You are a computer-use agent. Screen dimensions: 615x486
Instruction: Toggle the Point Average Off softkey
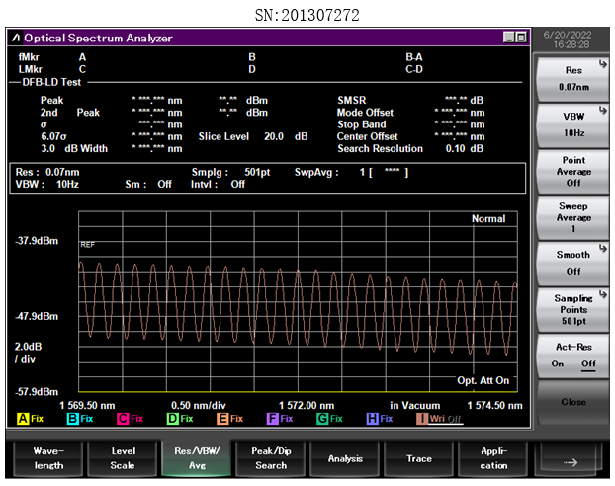click(x=573, y=171)
